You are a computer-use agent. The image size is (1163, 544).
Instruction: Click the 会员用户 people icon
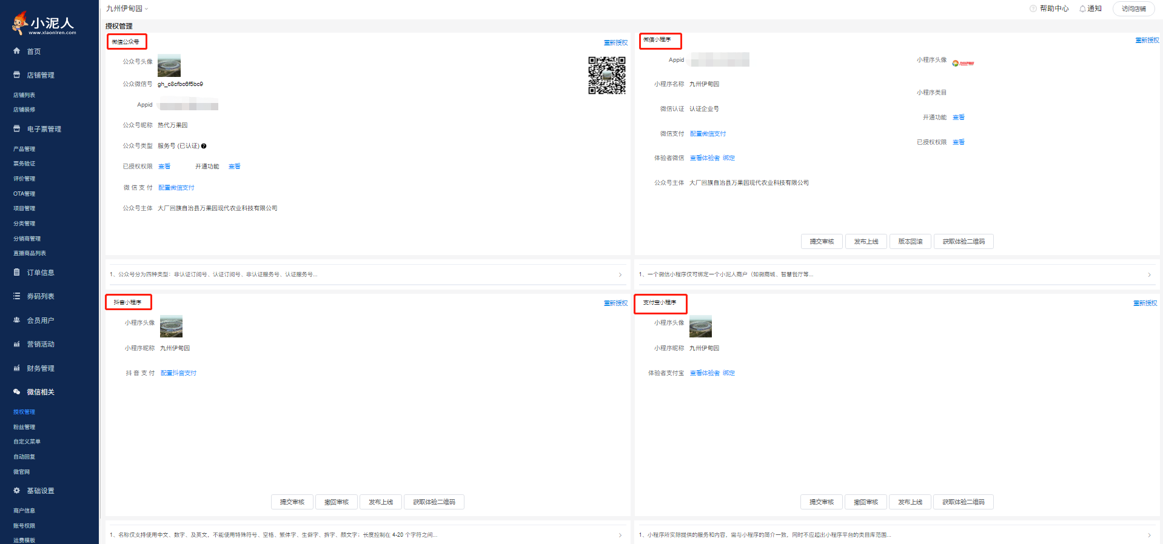(17, 320)
